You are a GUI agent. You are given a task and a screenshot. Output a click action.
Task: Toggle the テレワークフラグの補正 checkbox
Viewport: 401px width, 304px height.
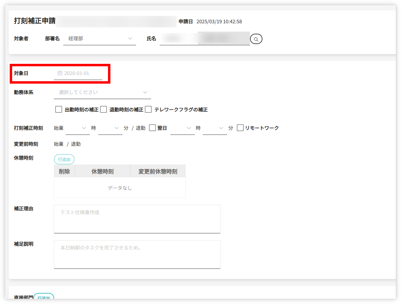click(x=148, y=110)
